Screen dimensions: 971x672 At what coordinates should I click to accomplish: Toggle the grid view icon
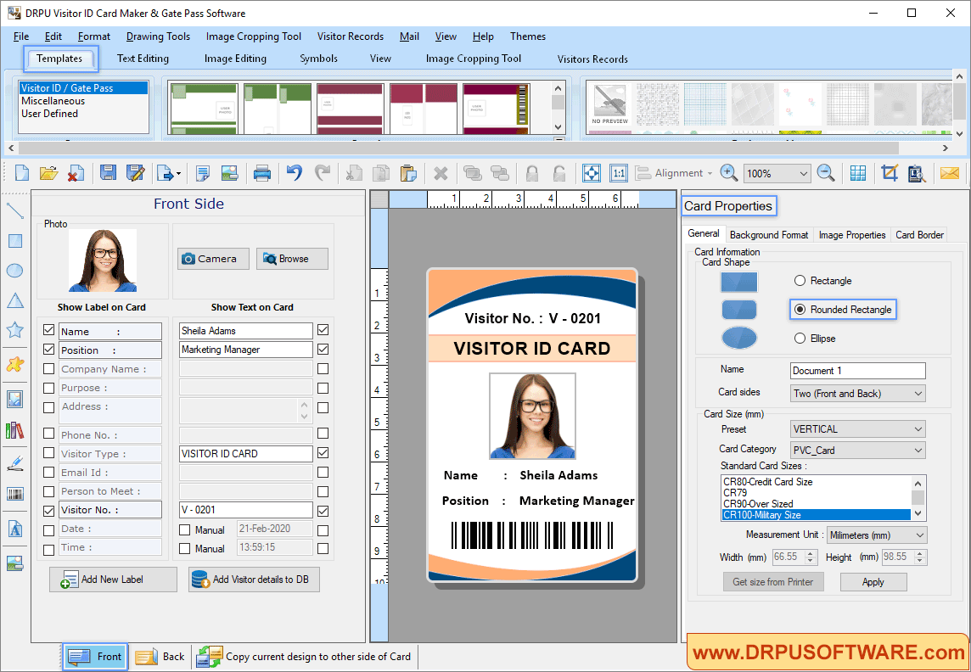click(x=857, y=173)
